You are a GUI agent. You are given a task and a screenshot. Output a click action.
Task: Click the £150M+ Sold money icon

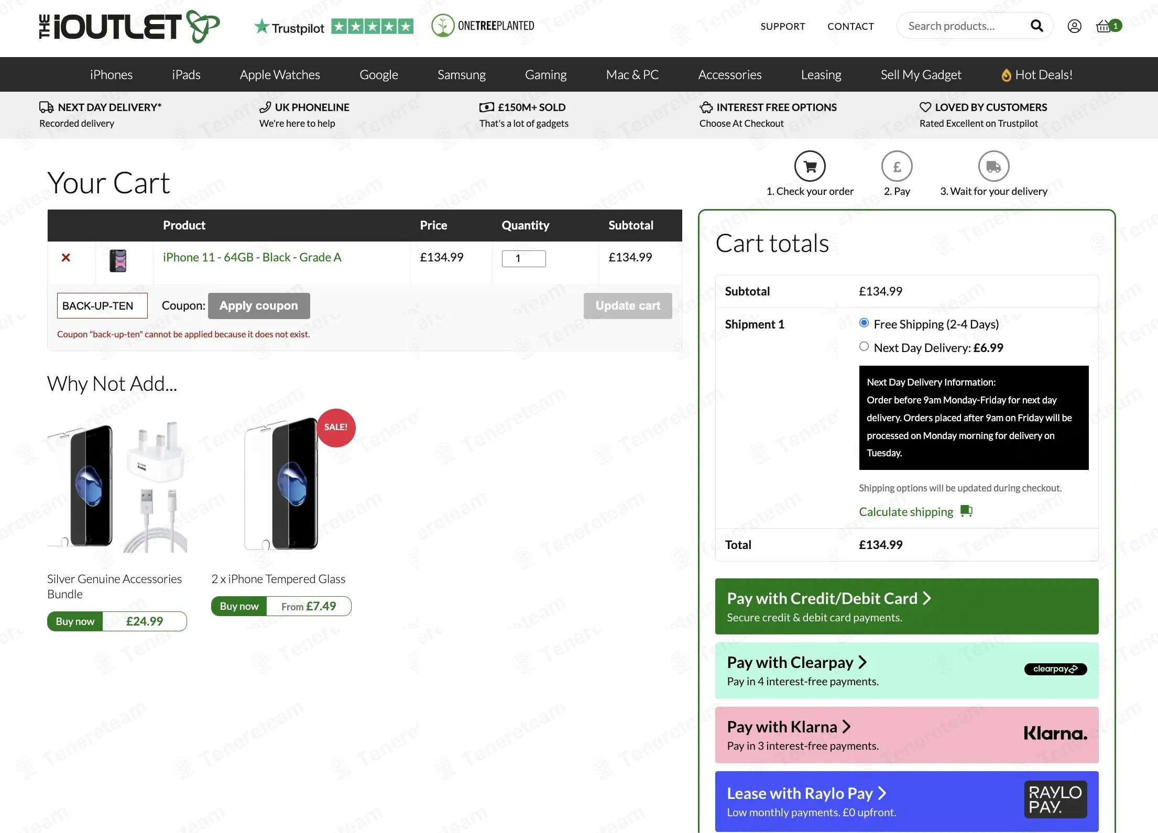[x=486, y=107]
